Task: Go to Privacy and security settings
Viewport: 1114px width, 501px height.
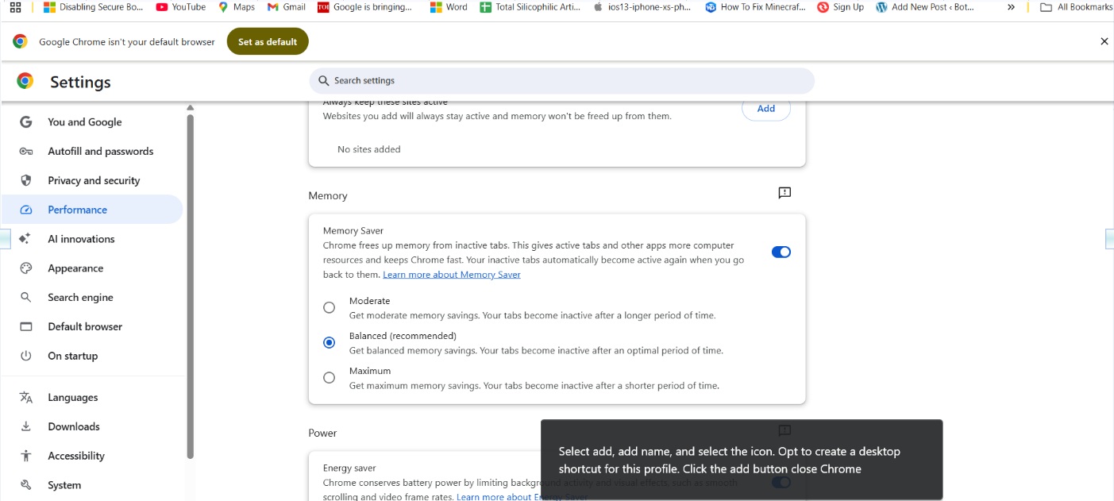Action: pyautogui.click(x=93, y=180)
